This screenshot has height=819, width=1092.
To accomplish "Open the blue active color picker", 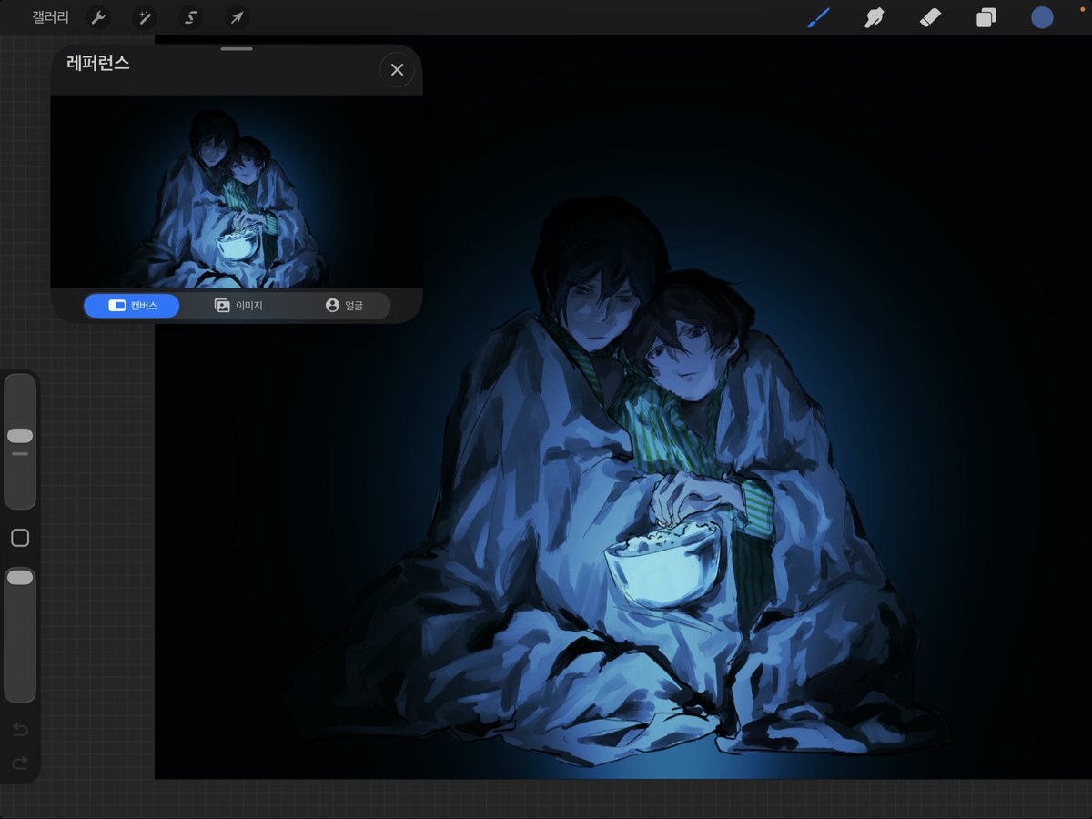I will (x=1042, y=17).
